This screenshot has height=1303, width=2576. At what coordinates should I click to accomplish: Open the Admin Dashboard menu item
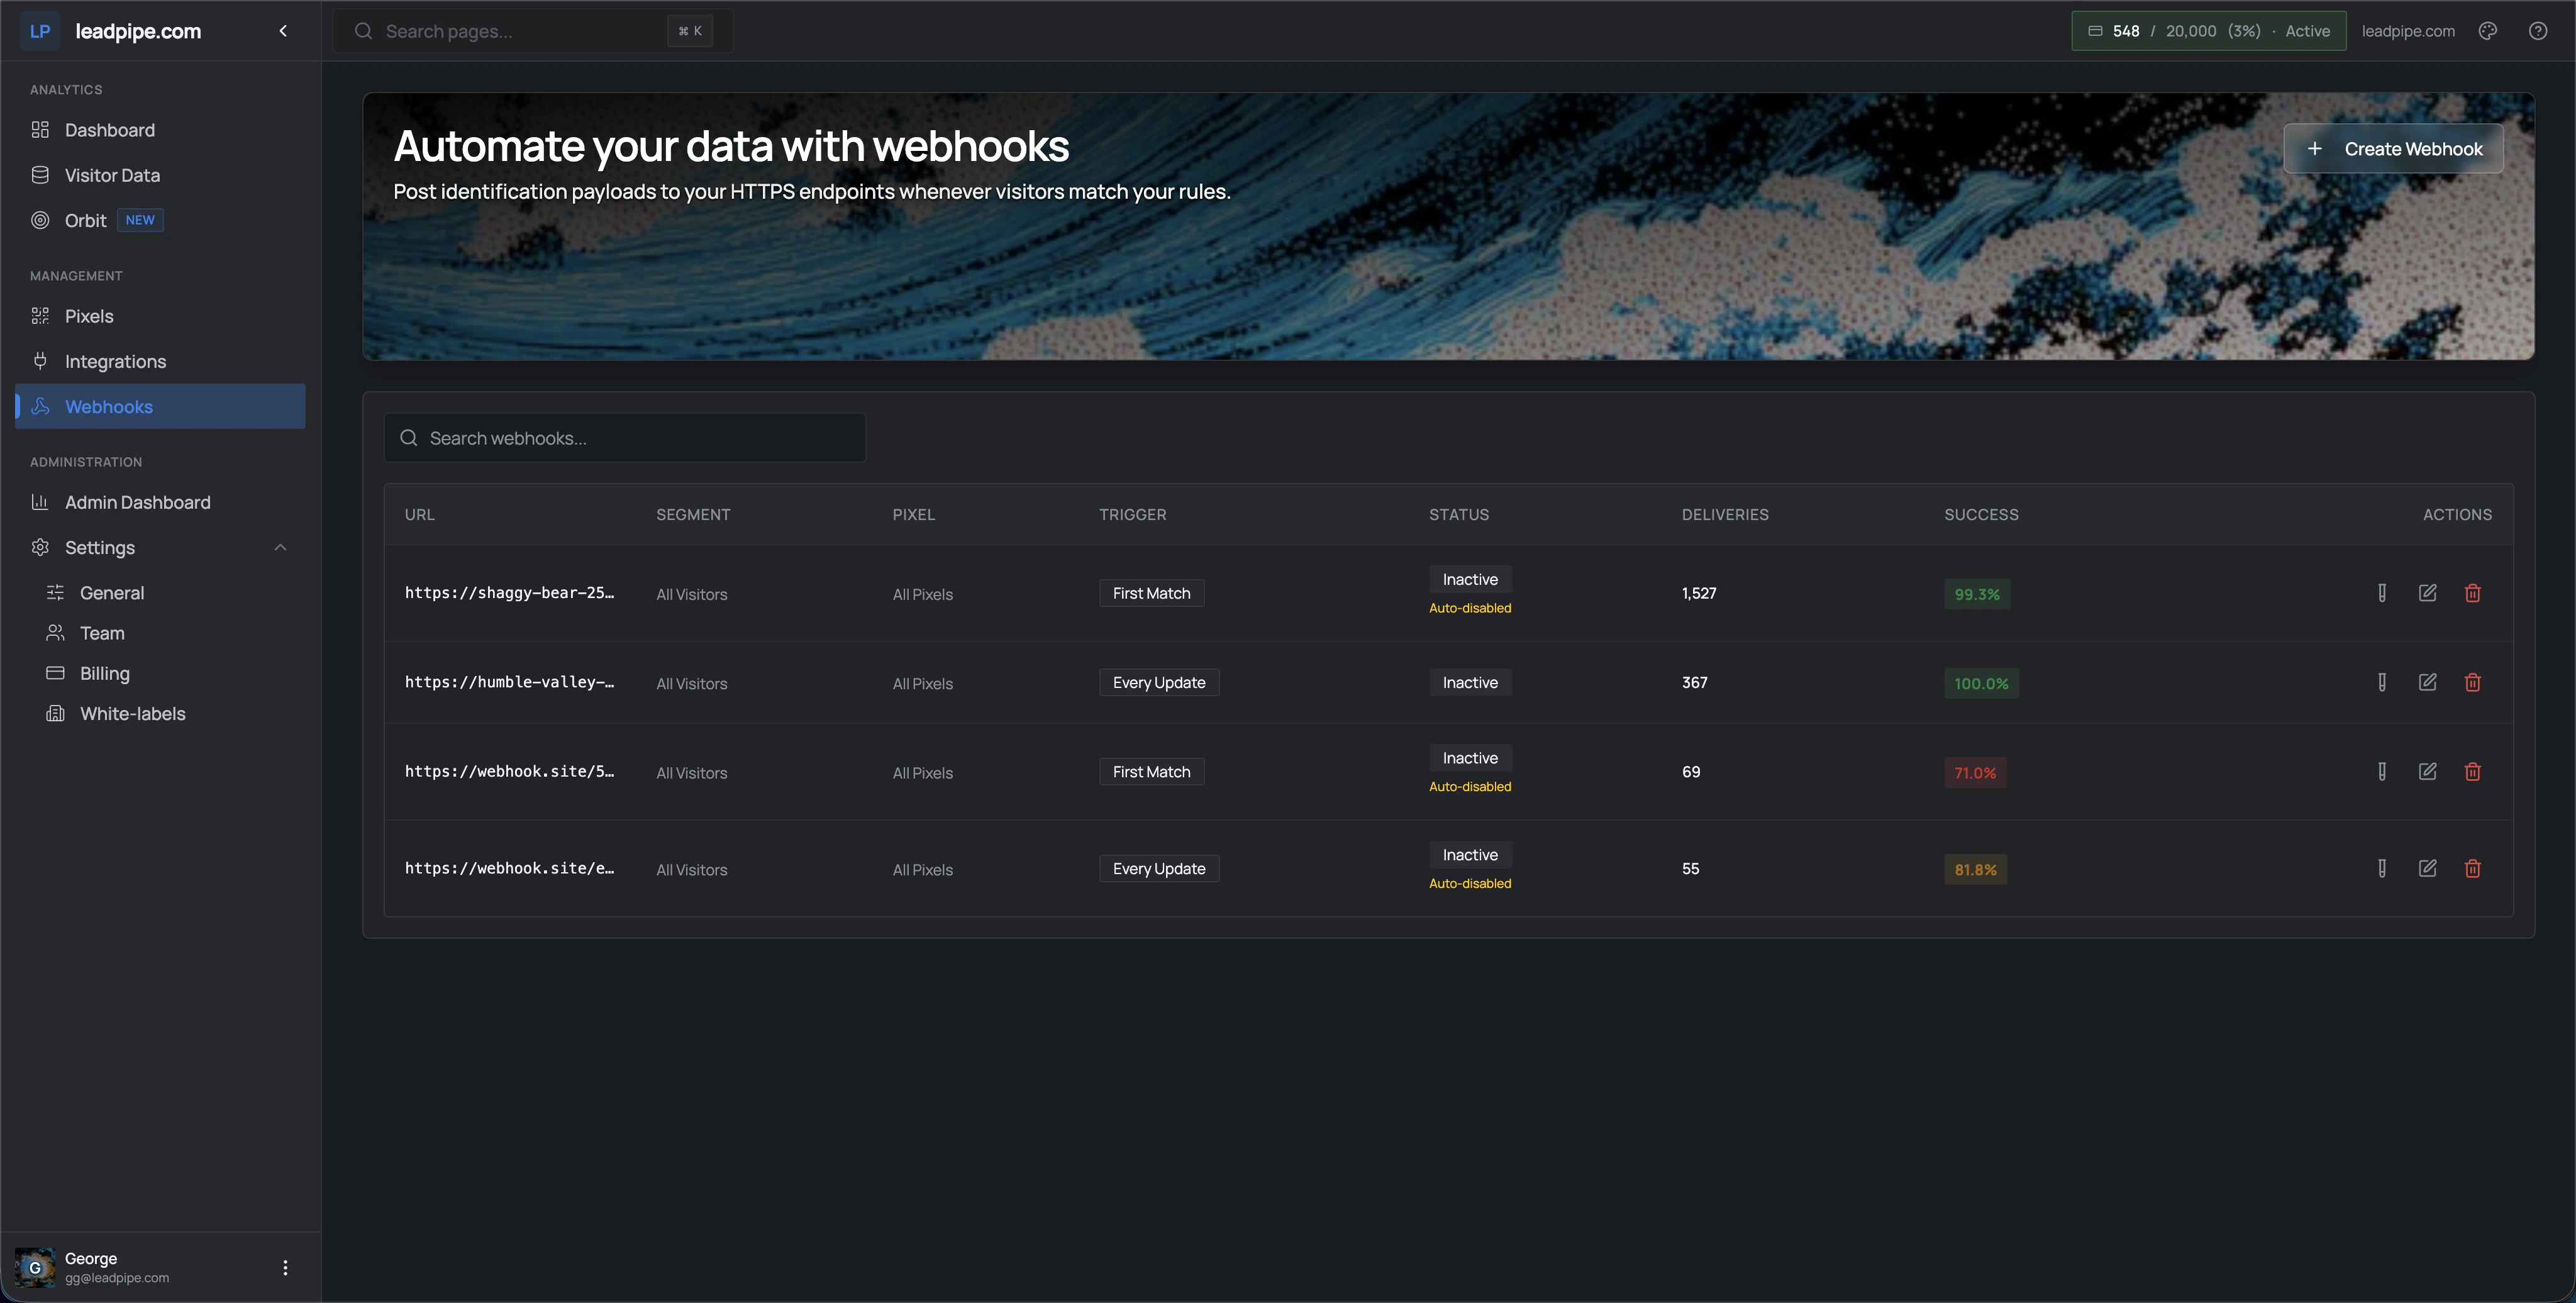pyautogui.click(x=137, y=502)
